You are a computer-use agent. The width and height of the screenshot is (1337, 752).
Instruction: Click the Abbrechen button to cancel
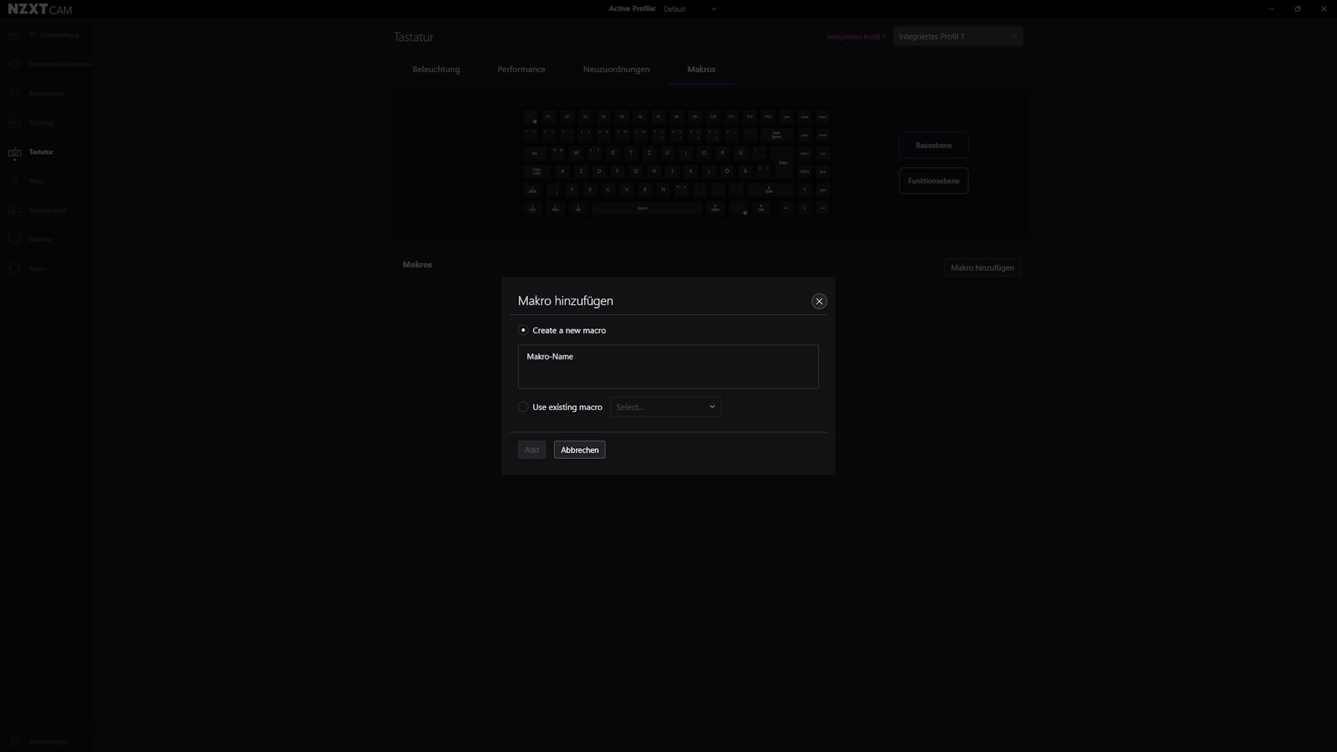tap(579, 450)
